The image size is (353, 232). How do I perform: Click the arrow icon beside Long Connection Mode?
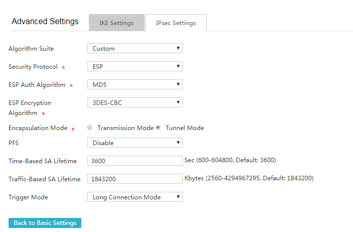pos(178,197)
